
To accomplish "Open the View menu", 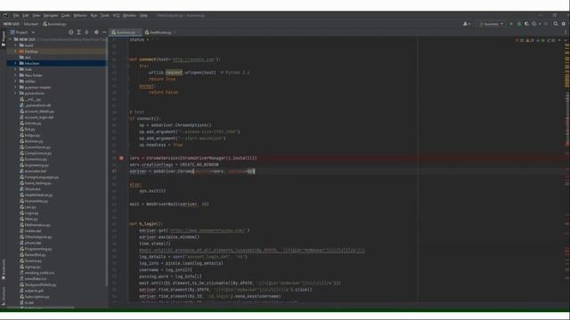I will tap(36, 16).
